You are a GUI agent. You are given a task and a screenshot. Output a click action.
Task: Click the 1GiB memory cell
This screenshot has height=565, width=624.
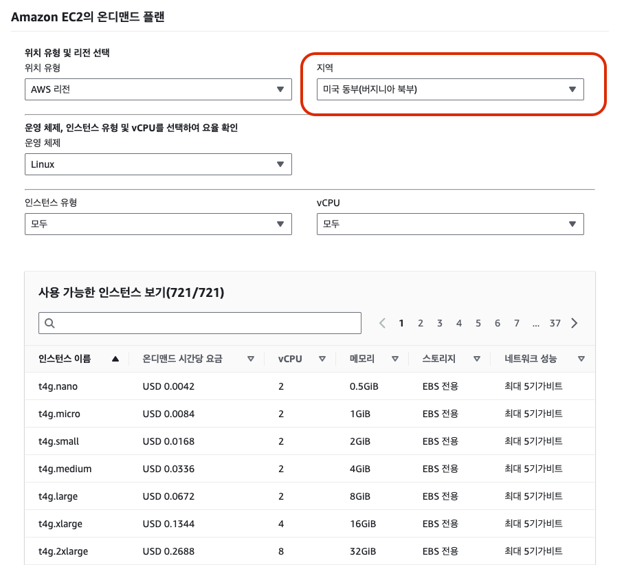pyautogui.click(x=360, y=414)
